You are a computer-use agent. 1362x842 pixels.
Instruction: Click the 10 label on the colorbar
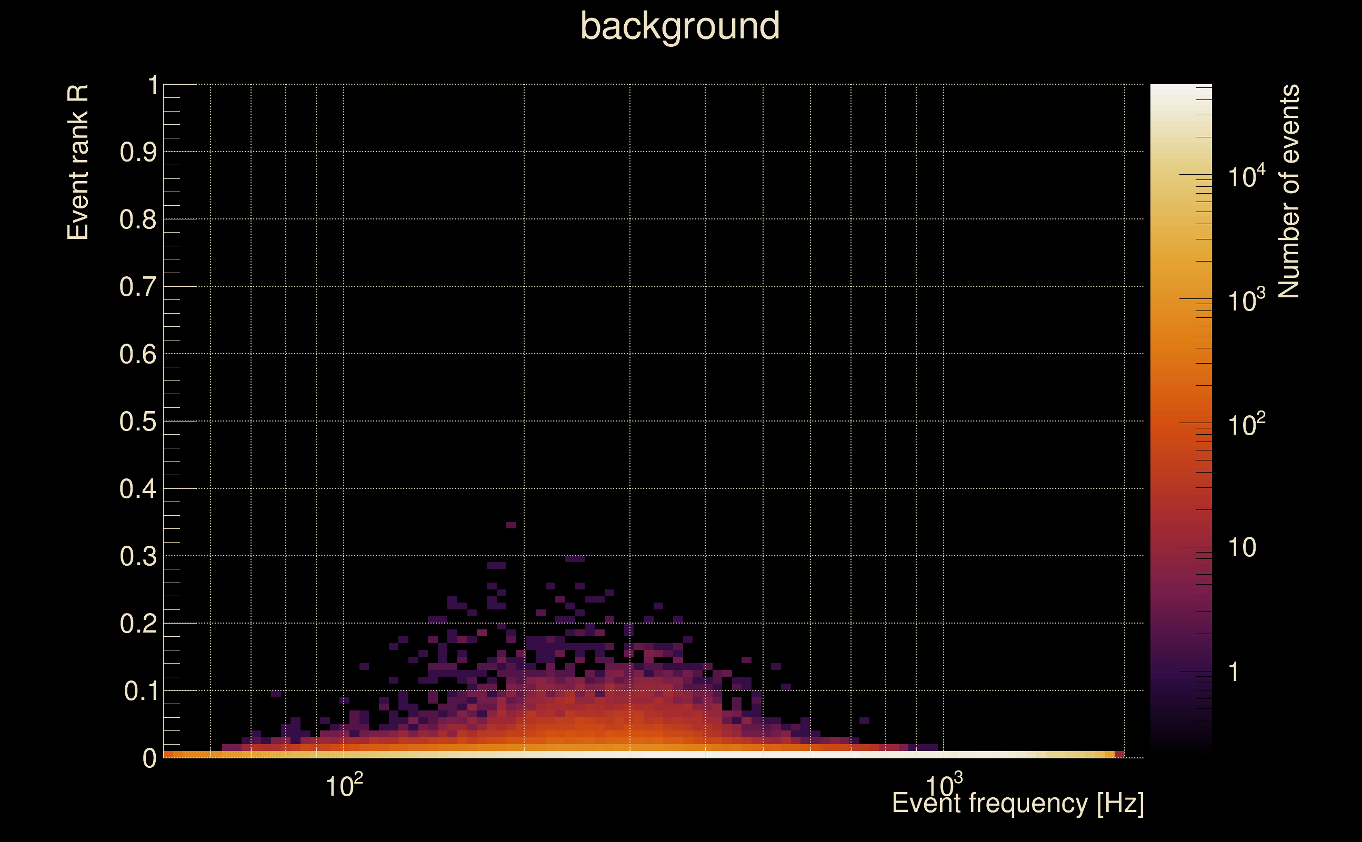[1243, 547]
